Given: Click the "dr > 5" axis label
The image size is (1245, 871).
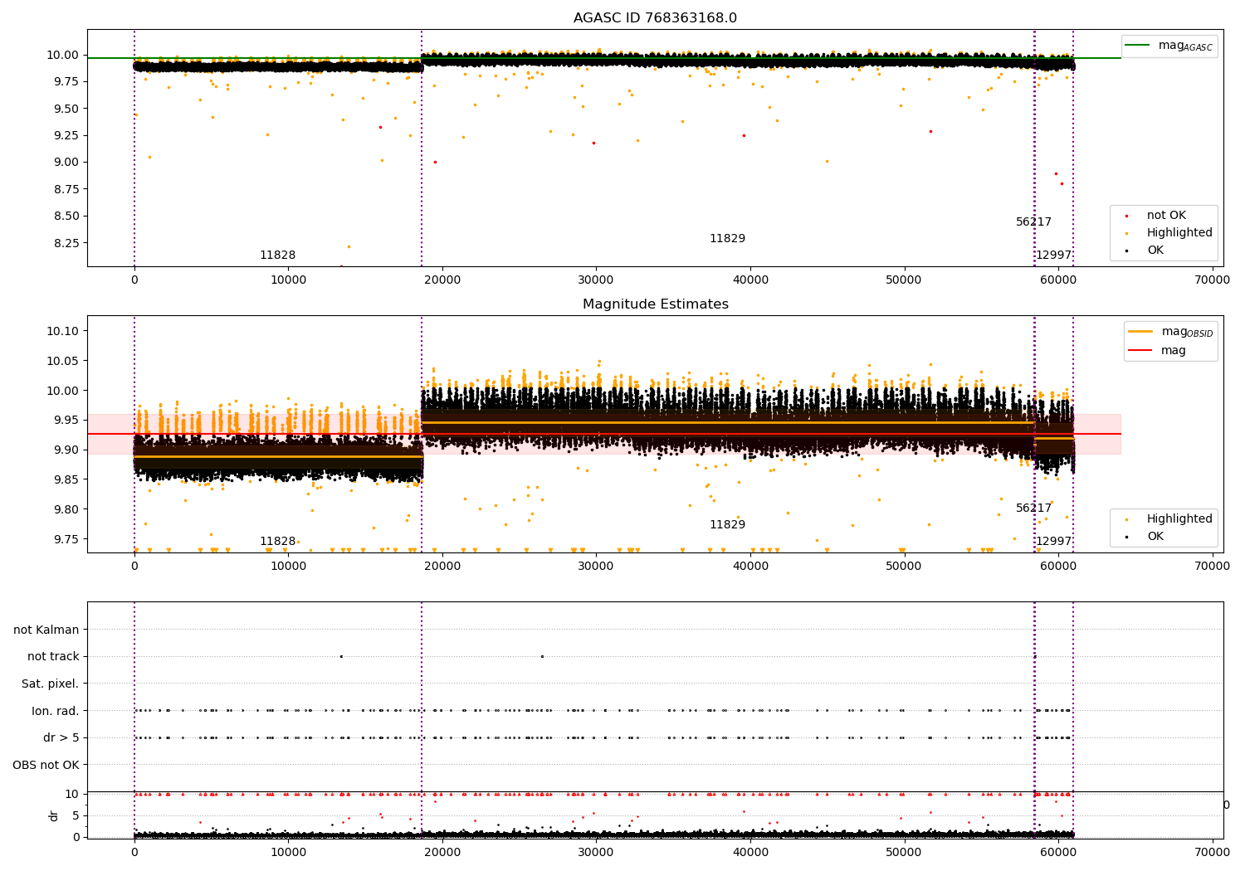Looking at the screenshot, I should 61,738.
